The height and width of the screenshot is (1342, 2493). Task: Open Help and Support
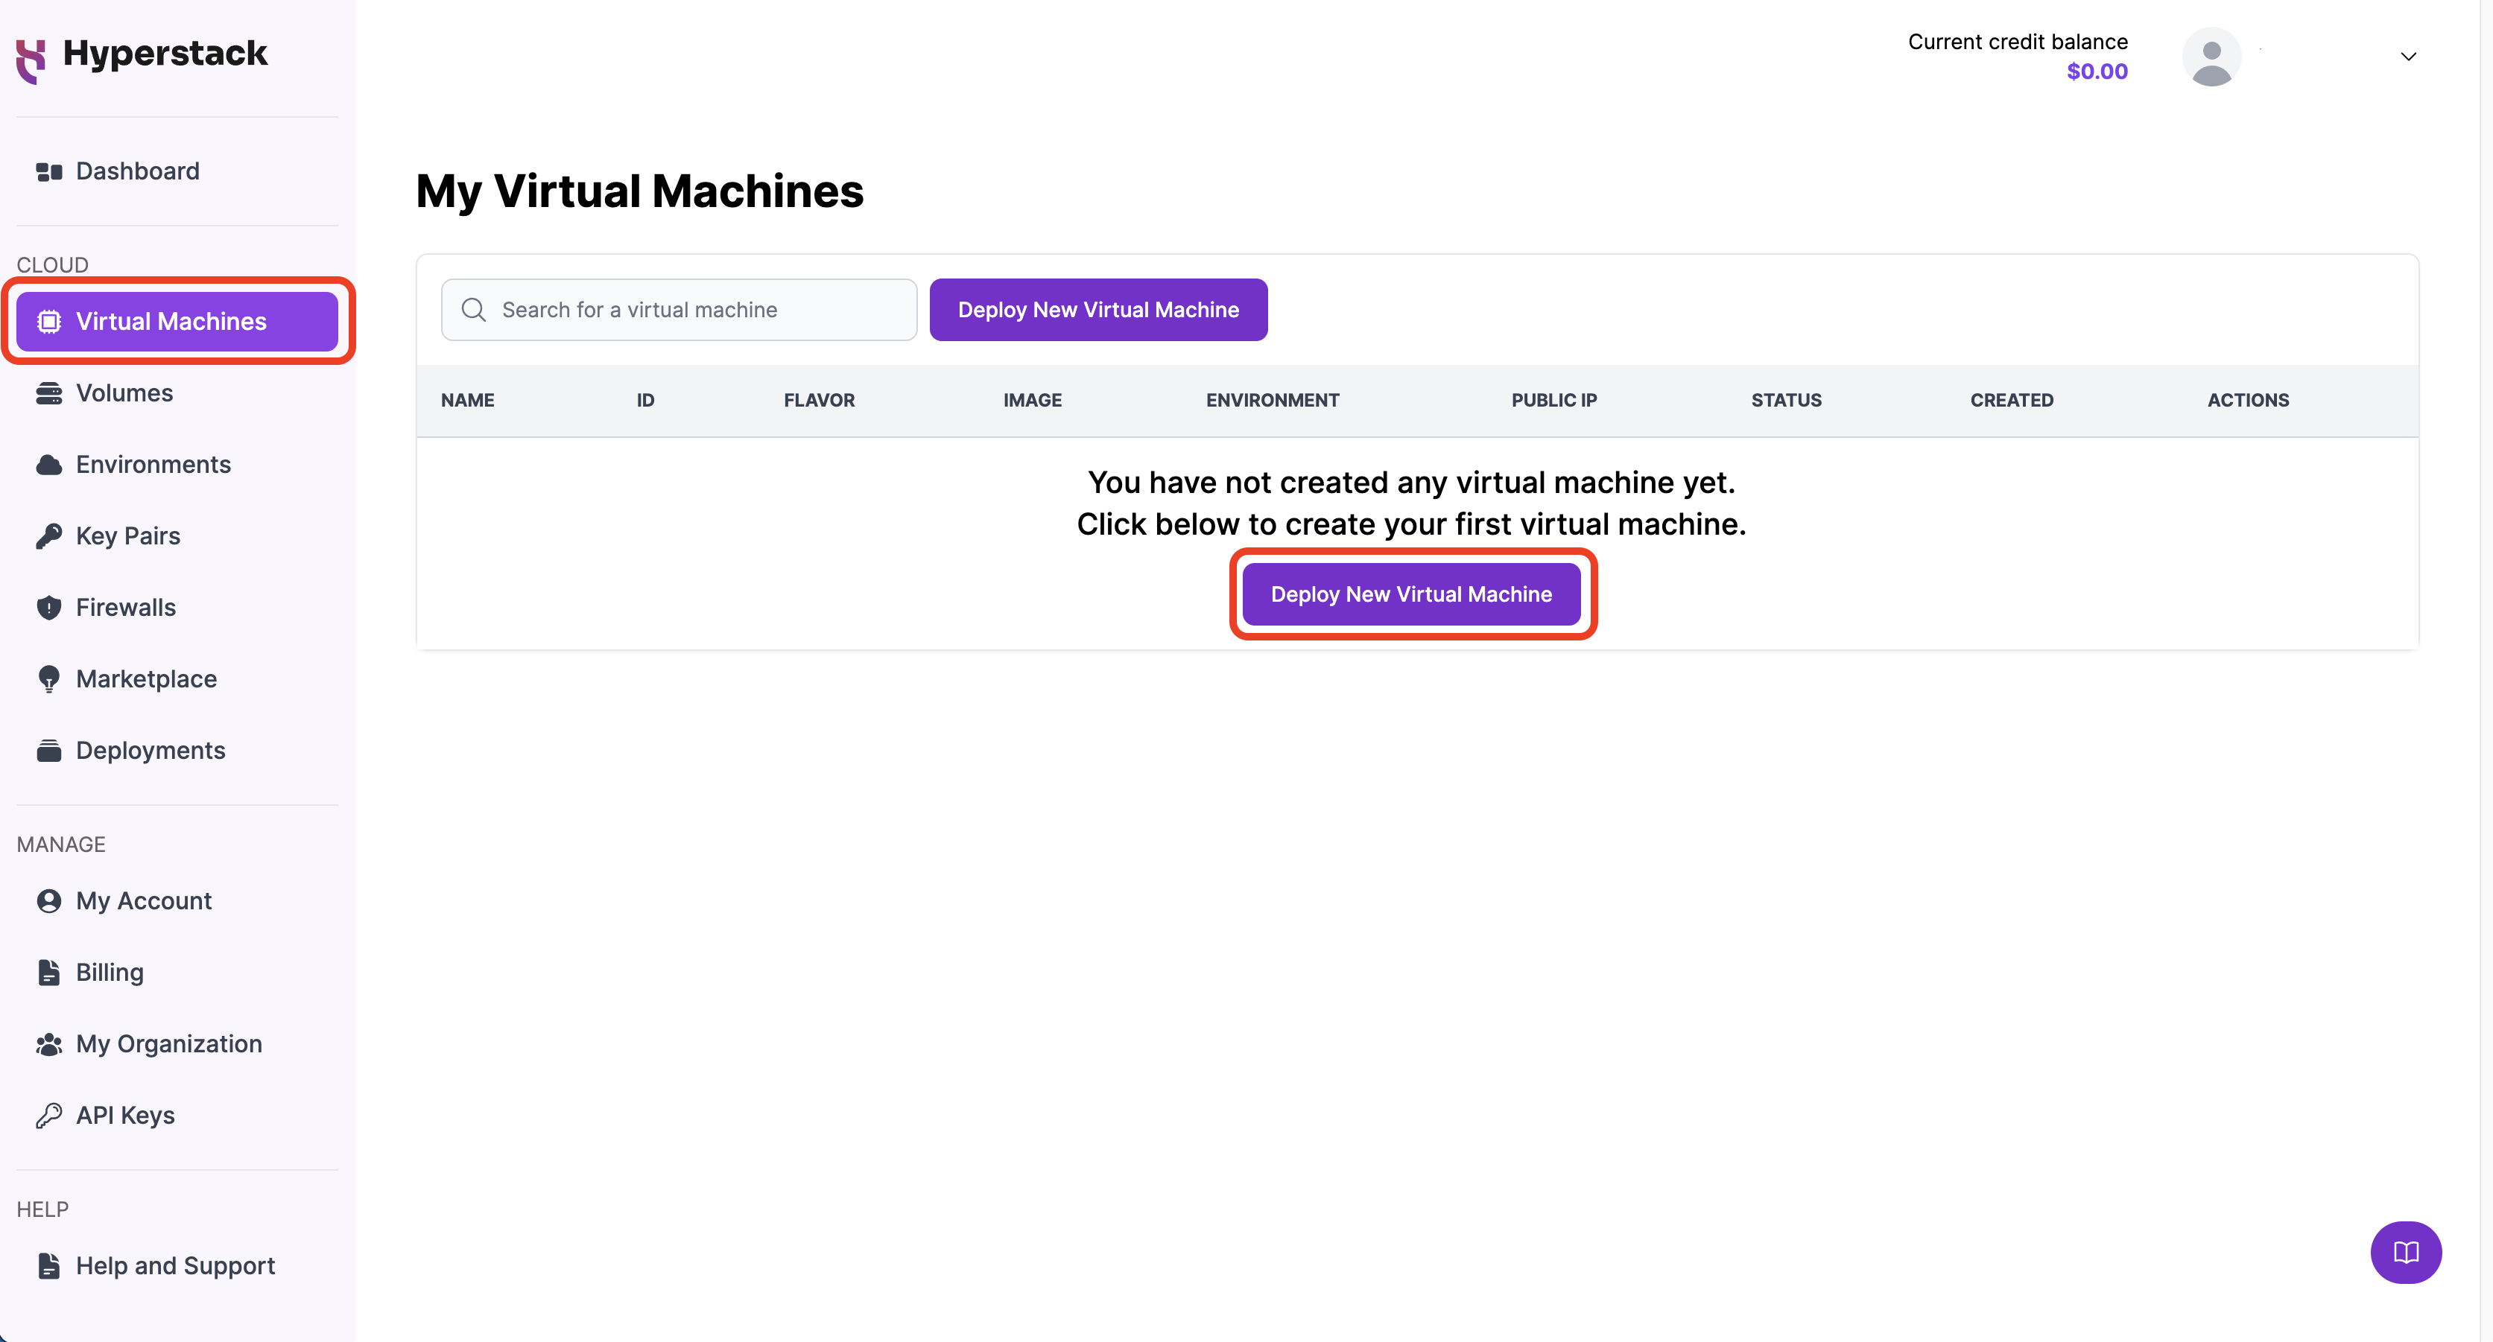tap(177, 1265)
